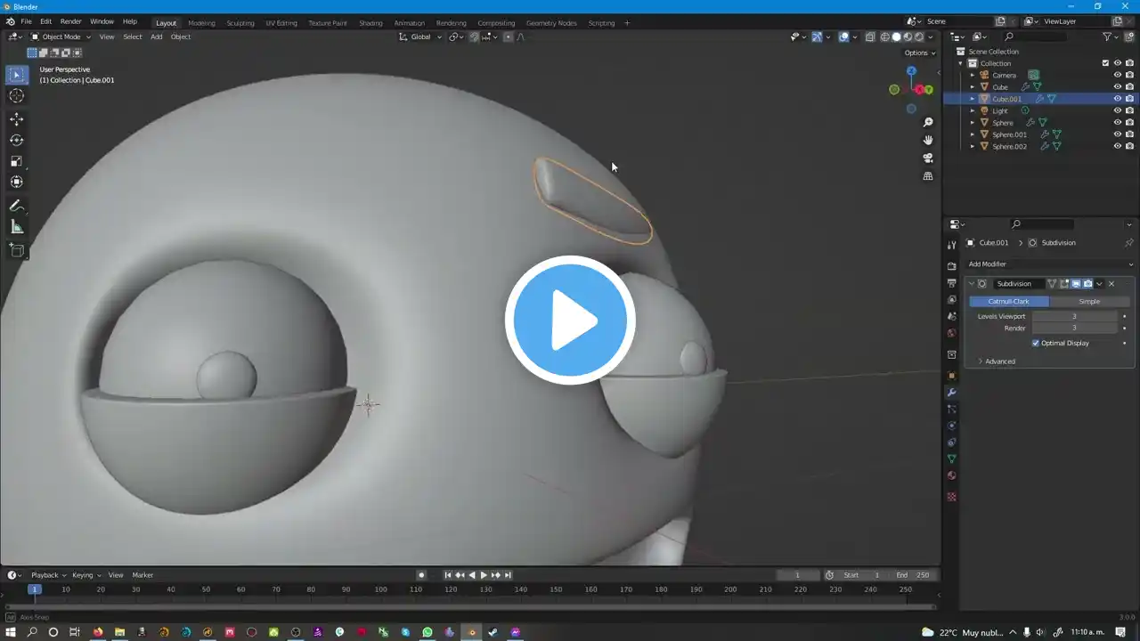Uncheck Optimal Display checkbox
Image resolution: width=1140 pixels, height=641 pixels.
[x=1036, y=343]
